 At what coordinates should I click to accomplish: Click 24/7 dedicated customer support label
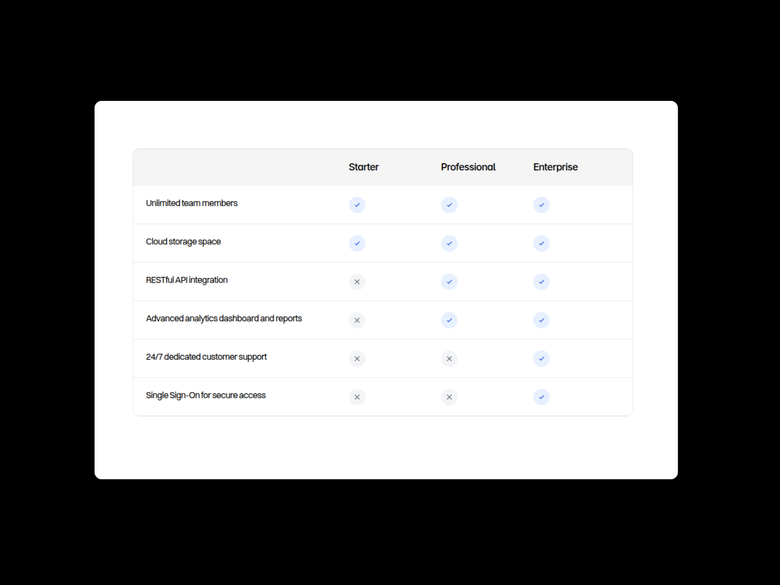click(206, 357)
